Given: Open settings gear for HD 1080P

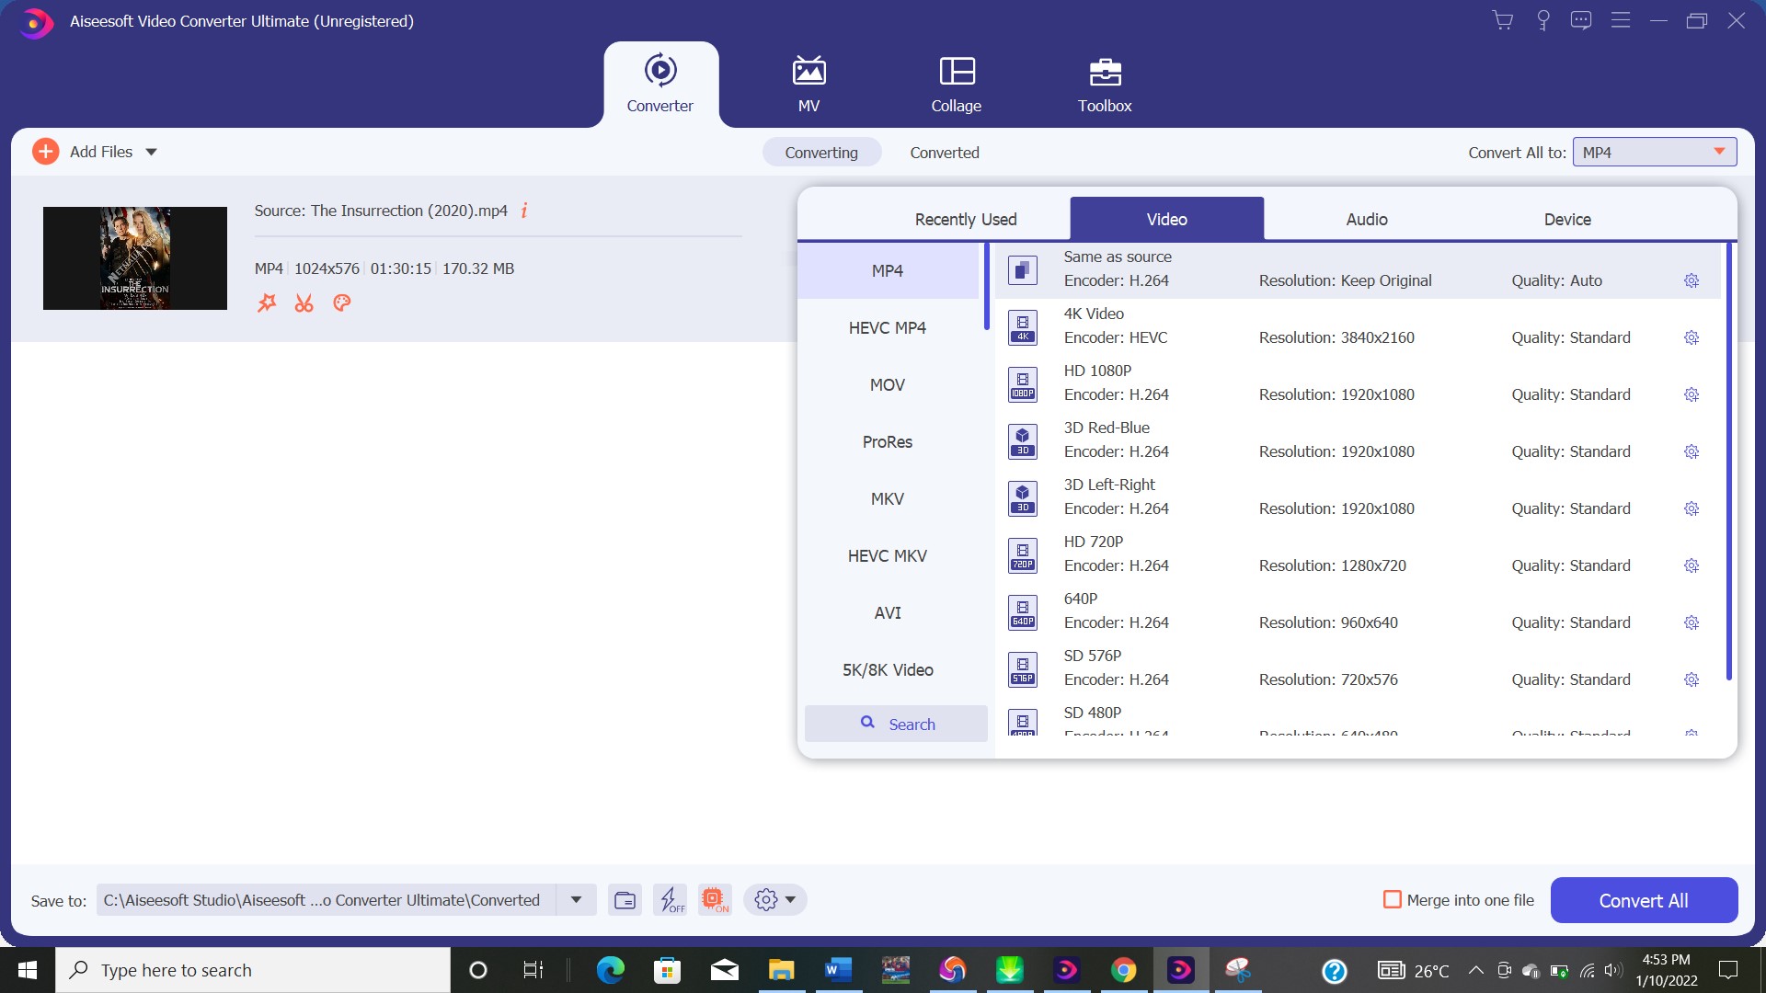Looking at the screenshot, I should pos(1691,394).
